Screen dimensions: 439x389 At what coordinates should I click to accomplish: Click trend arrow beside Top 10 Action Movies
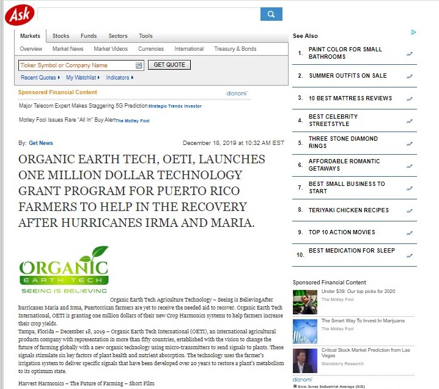click(x=410, y=233)
